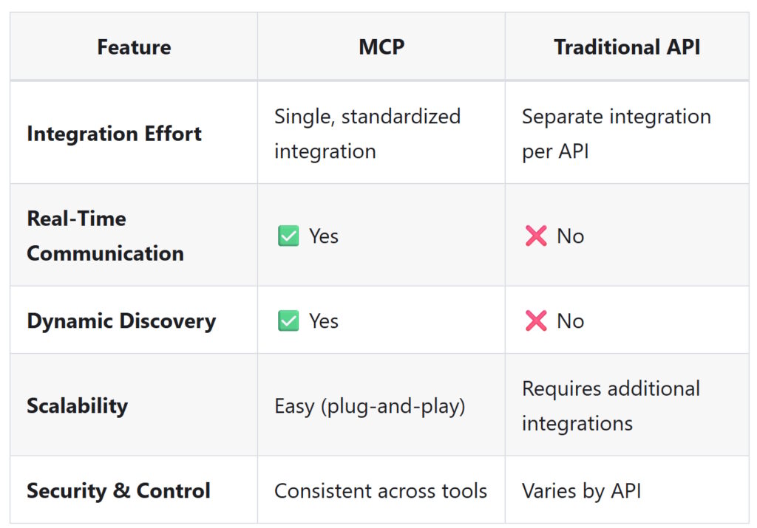
Task: Select the Feature column header
Action: tap(135, 47)
